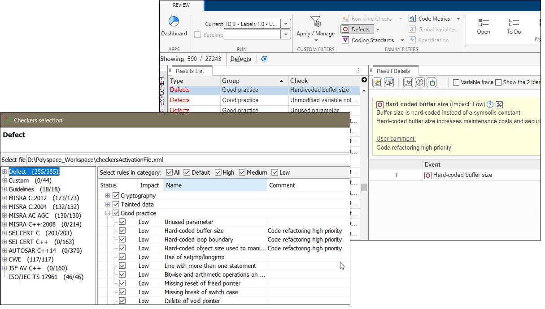Image resolution: width=545 pixels, height=309 pixels.
Task: Click second Result Details toolbar icon
Action: coord(389,82)
